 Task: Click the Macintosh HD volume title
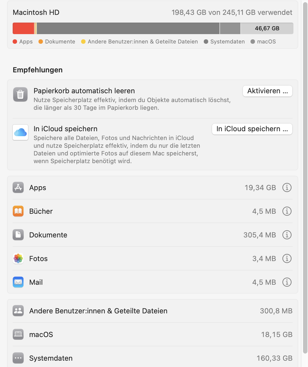click(x=36, y=12)
